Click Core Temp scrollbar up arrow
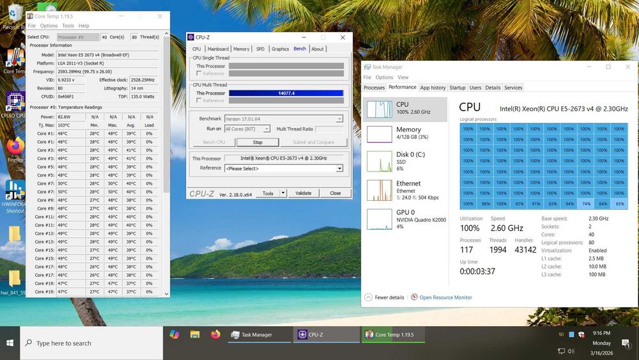This screenshot has width=639, height=360. pos(166,33)
